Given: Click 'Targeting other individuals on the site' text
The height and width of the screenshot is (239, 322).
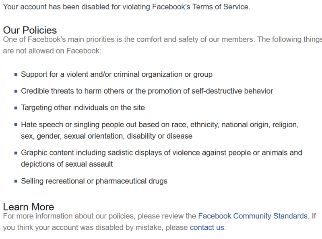Looking at the screenshot, I should (x=83, y=108).
